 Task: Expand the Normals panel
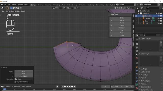144,78
